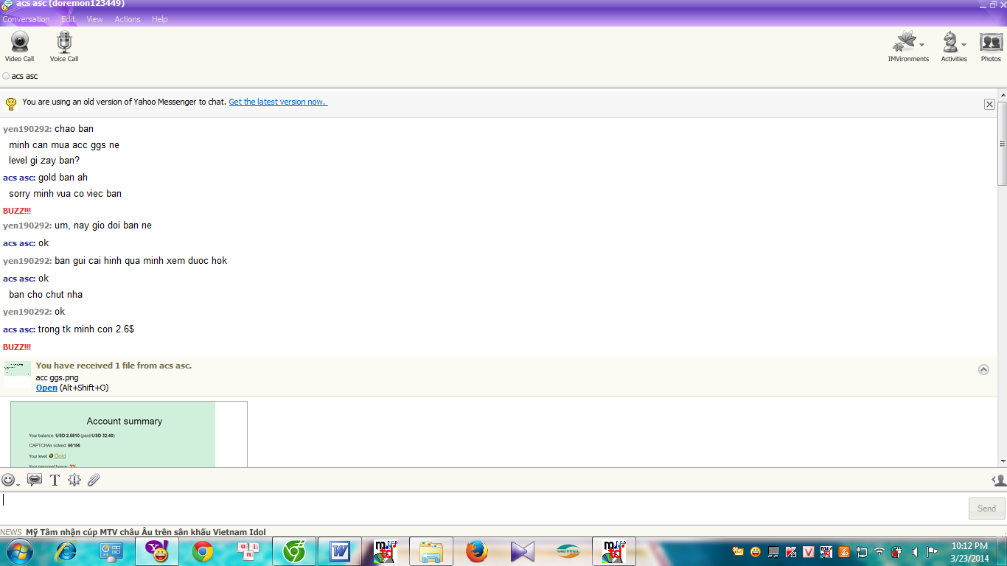
Task: Open the Photos sharing button
Action: [991, 46]
